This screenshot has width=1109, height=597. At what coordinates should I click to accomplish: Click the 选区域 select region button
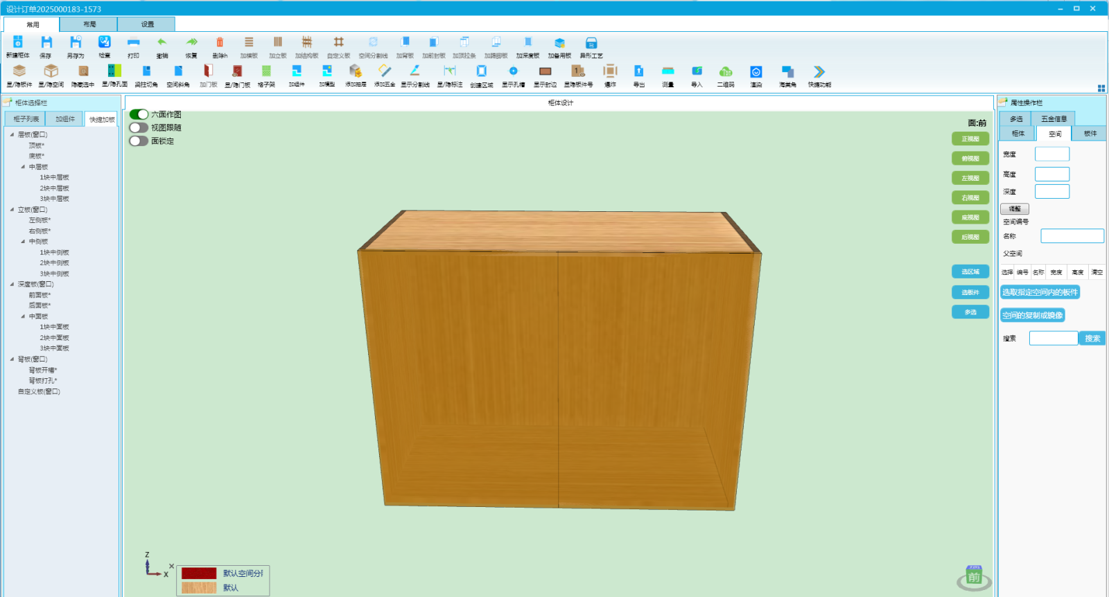point(970,271)
